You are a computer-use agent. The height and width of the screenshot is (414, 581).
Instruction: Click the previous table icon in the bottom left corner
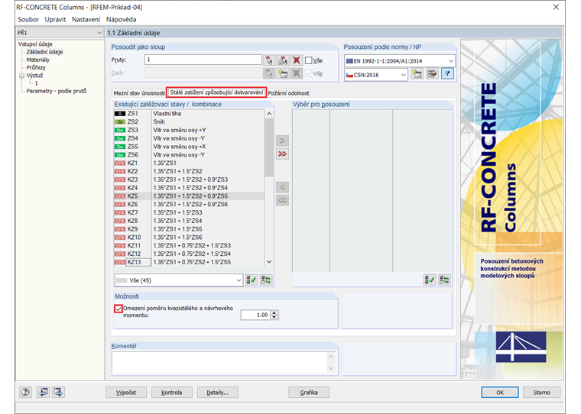click(x=44, y=392)
